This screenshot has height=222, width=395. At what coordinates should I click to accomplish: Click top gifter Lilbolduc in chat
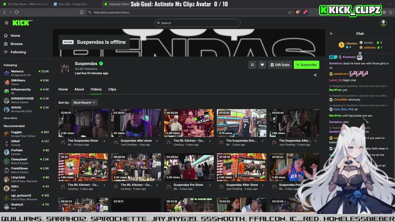351,43
